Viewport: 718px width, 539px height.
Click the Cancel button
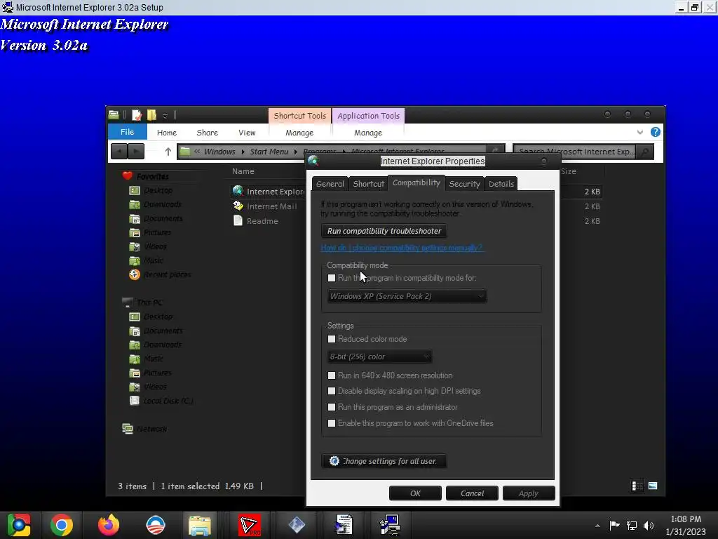pyautogui.click(x=472, y=493)
